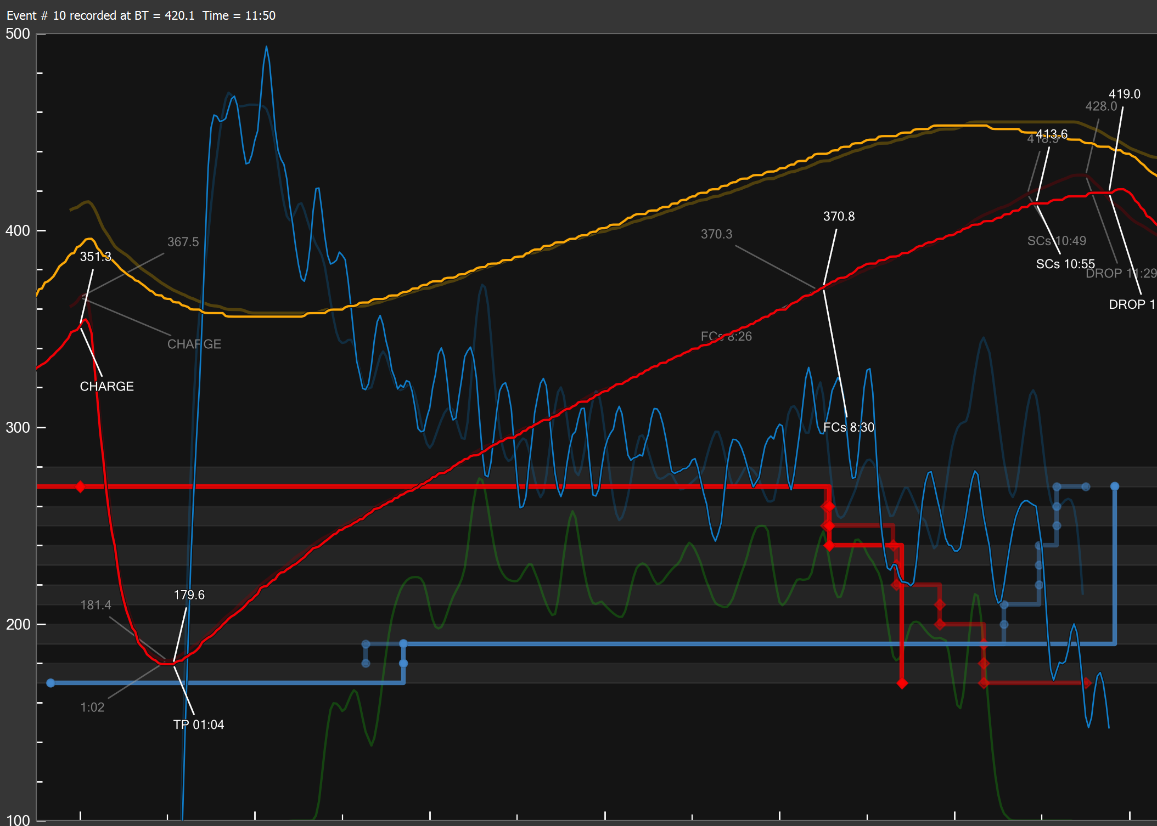1157x826 pixels.
Task: Click the FCs 8:30 annotation label
Action: [x=849, y=427]
